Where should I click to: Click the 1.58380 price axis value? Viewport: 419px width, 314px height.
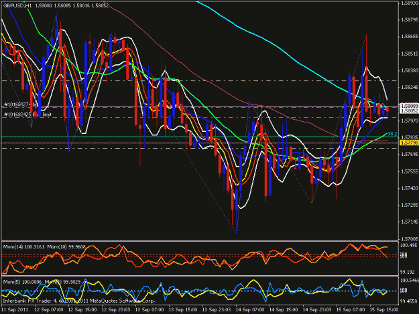[x=410, y=70]
